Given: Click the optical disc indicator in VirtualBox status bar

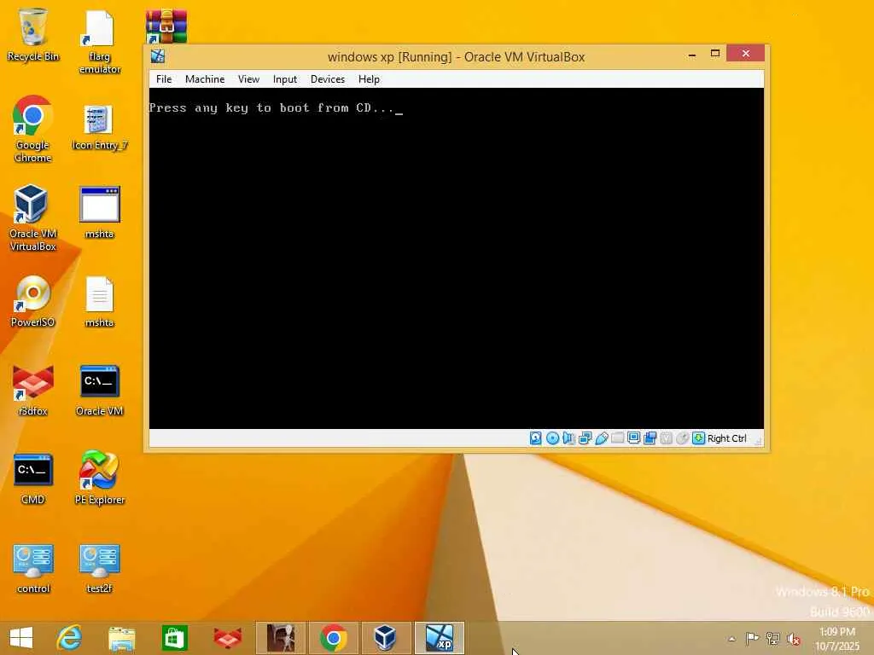Looking at the screenshot, I should point(552,438).
